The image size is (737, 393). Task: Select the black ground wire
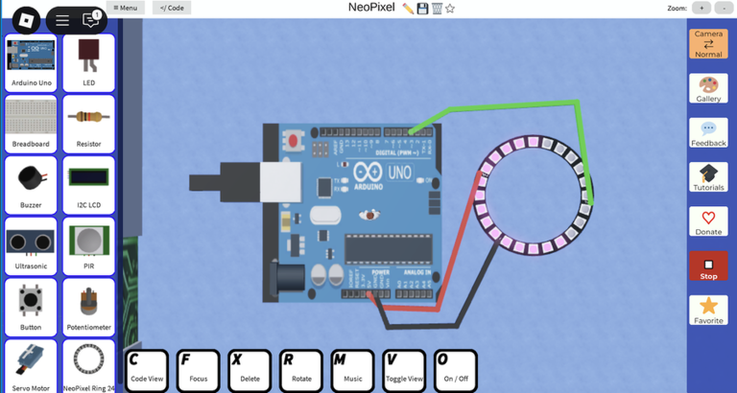click(x=420, y=325)
